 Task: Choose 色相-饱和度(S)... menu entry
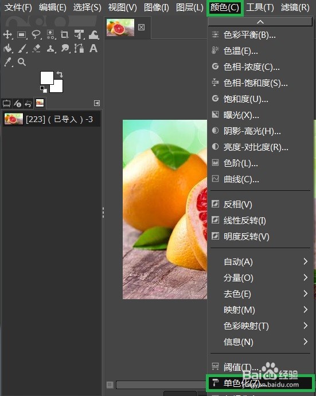click(x=260, y=83)
